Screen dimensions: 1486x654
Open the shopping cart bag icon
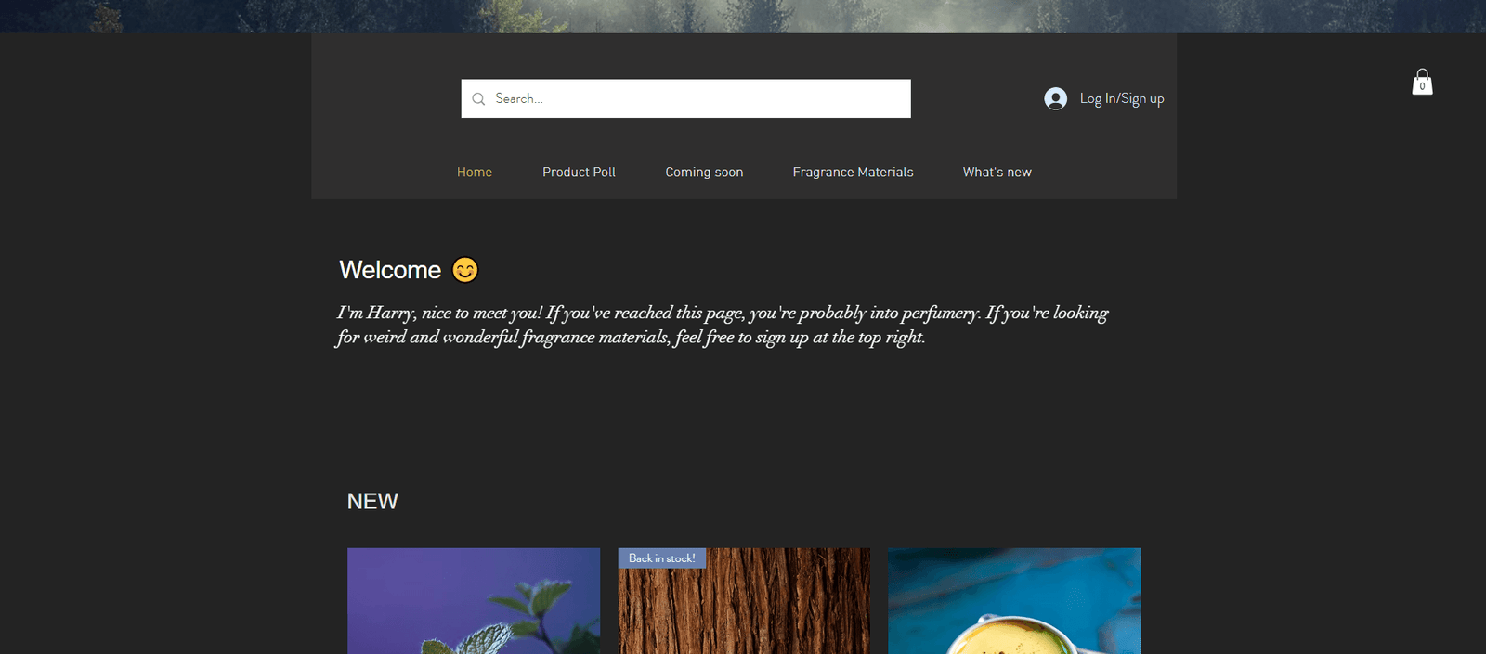tap(1422, 82)
